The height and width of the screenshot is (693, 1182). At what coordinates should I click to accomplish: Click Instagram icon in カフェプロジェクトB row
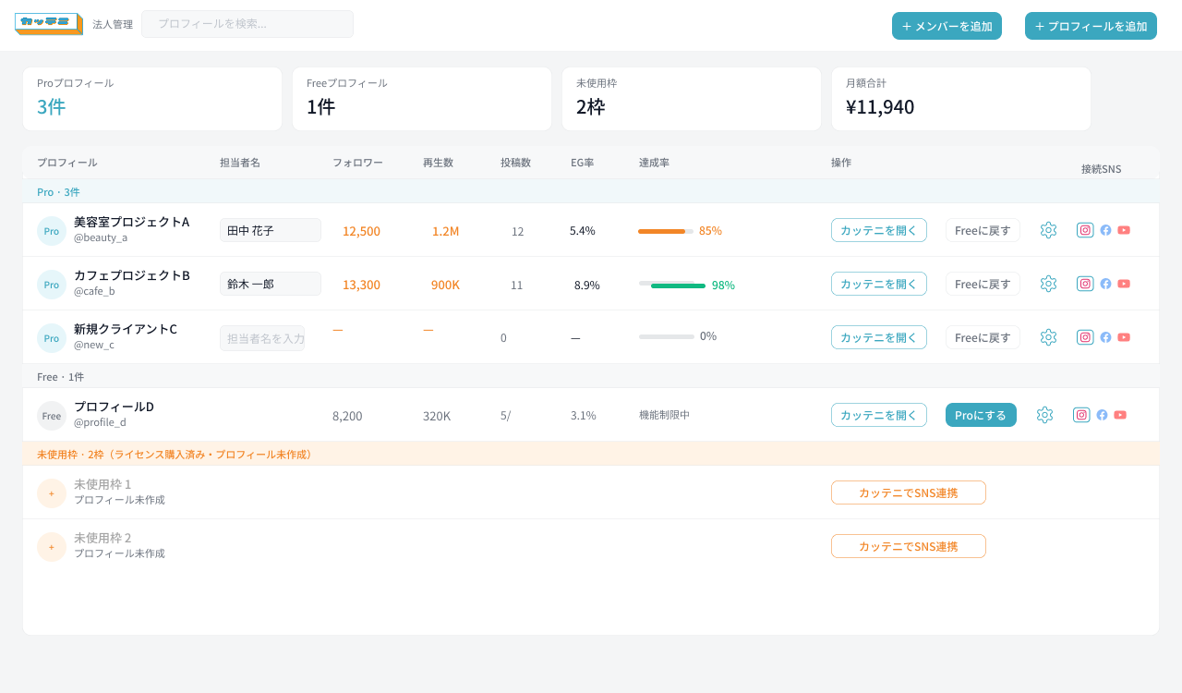(1085, 284)
